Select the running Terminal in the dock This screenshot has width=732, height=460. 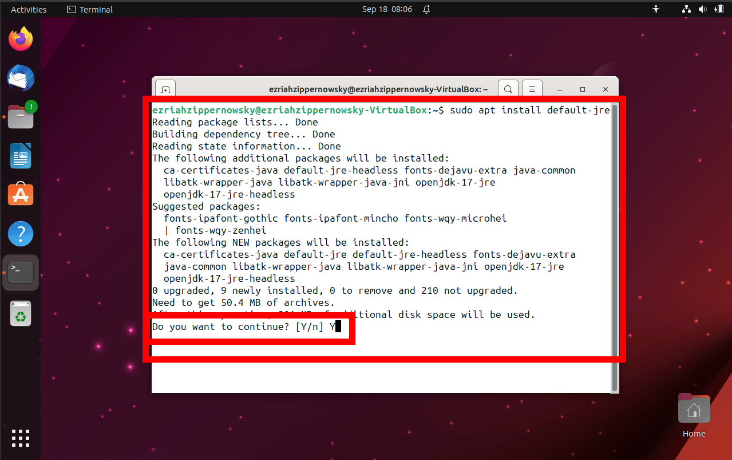21,272
